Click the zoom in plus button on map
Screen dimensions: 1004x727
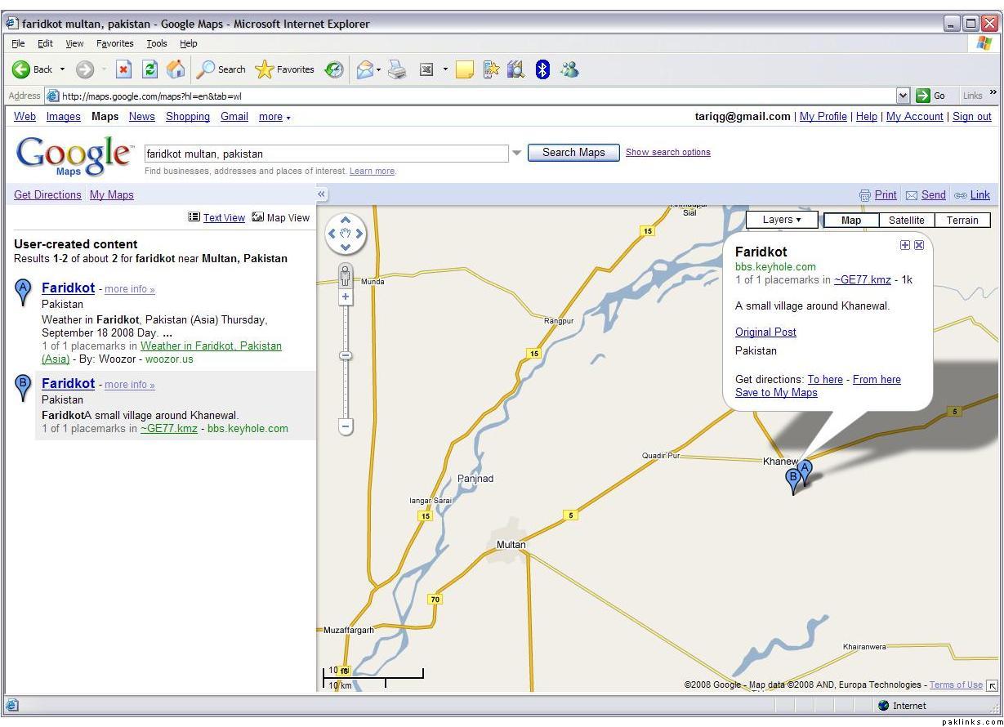[346, 297]
